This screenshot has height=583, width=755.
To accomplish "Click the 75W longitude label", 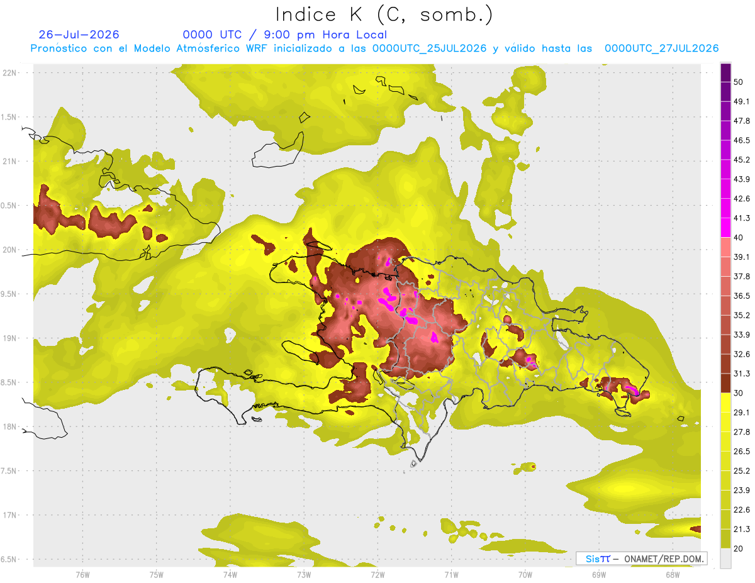I will coord(156,574).
